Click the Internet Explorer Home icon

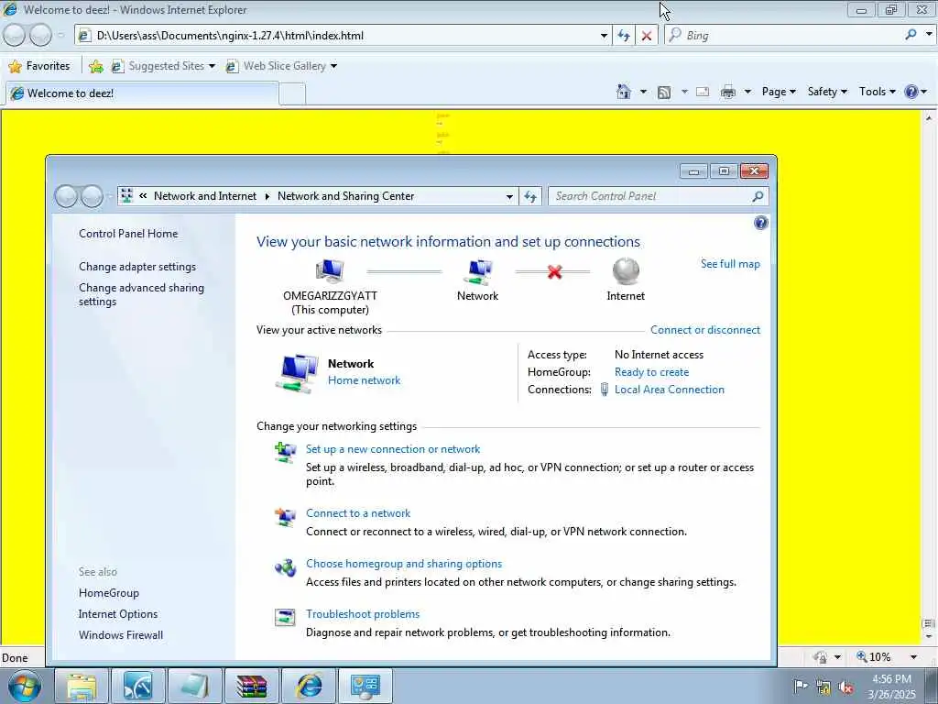pyautogui.click(x=623, y=92)
